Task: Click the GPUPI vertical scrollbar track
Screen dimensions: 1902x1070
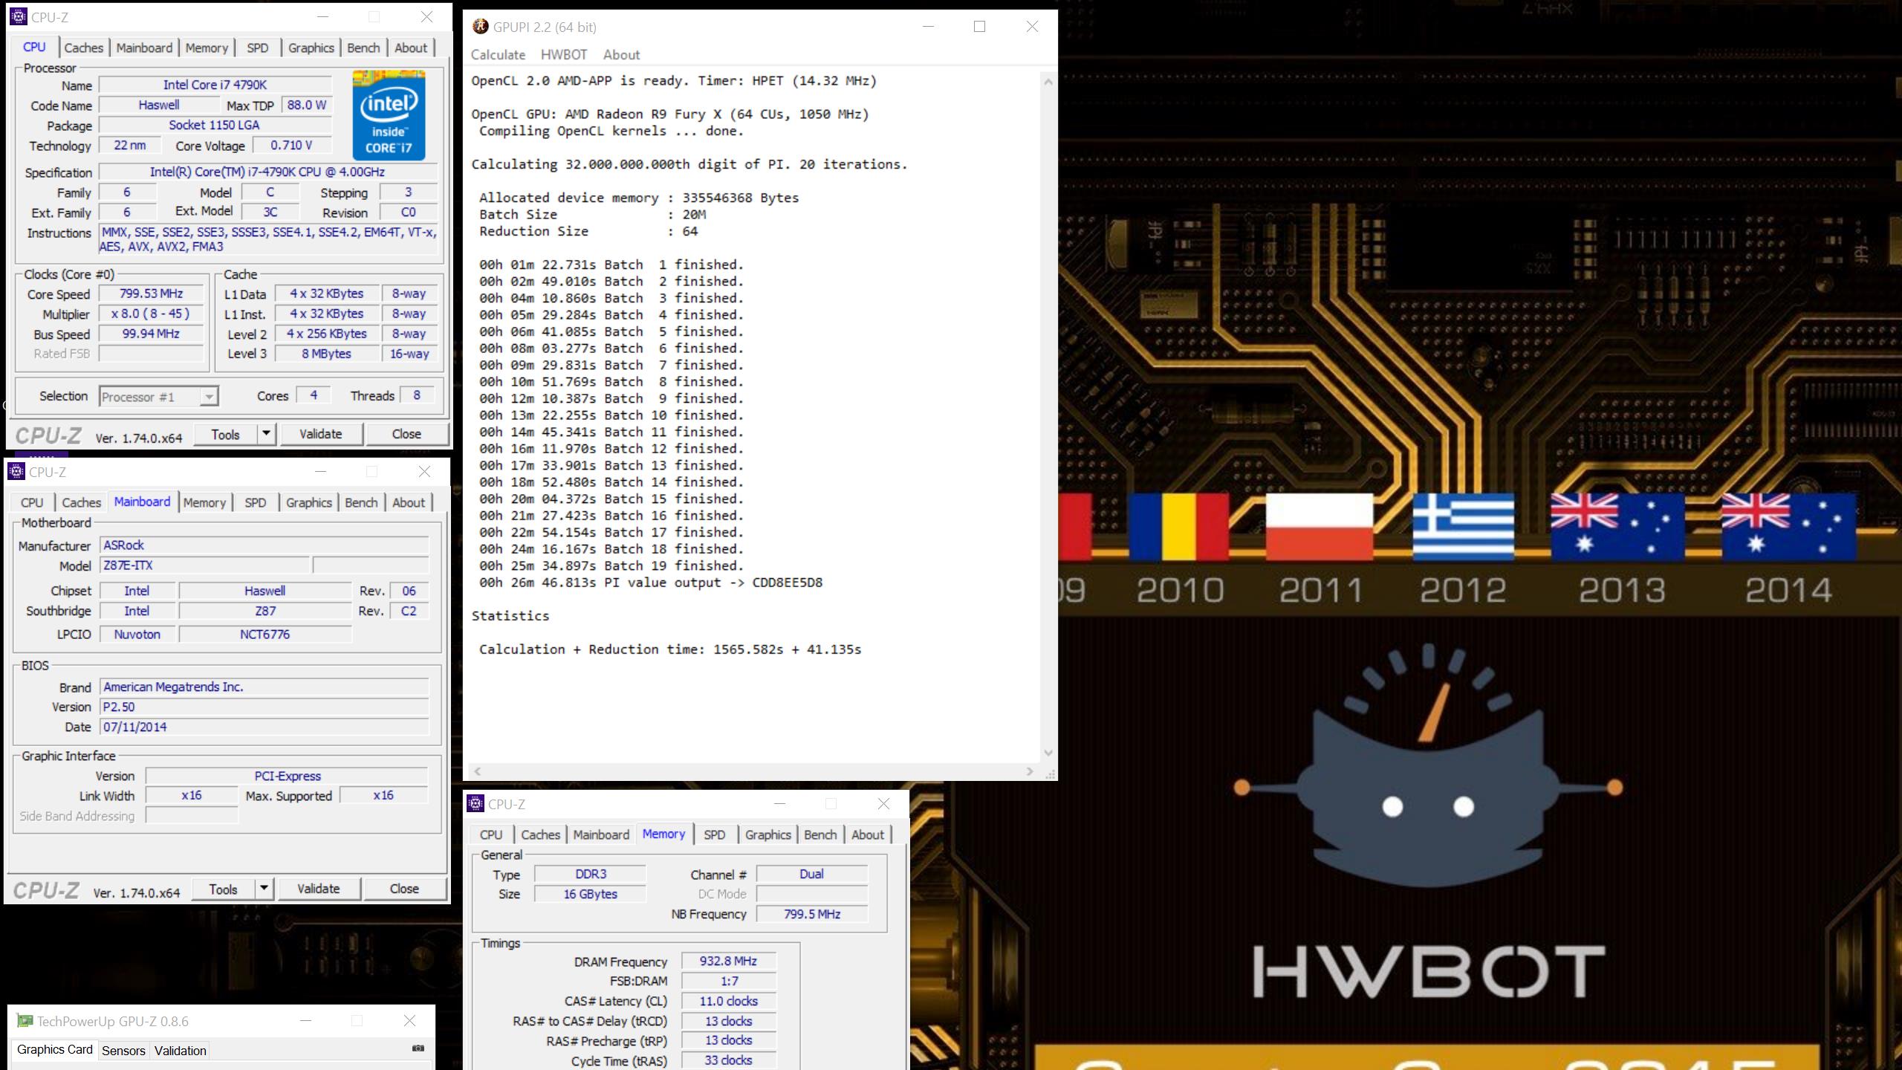Action: (x=1048, y=416)
